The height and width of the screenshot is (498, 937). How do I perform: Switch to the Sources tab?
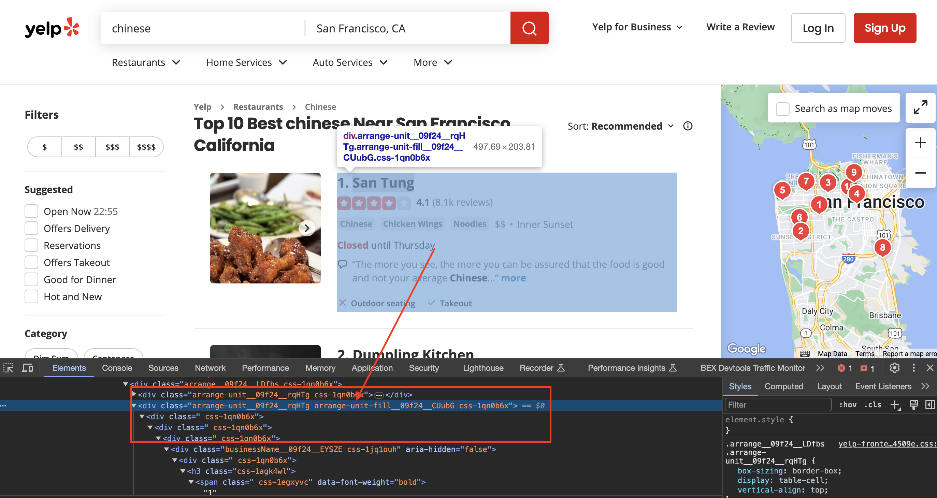(x=163, y=368)
